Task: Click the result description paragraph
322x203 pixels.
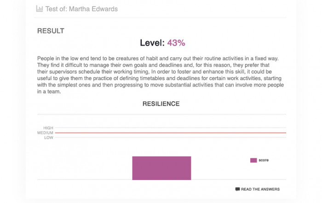Action: [x=161, y=75]
